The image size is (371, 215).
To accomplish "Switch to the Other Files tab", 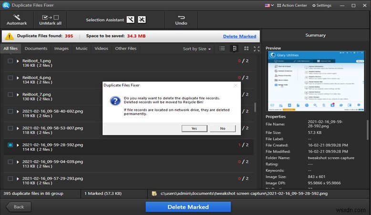I will (x=125, y=49).
